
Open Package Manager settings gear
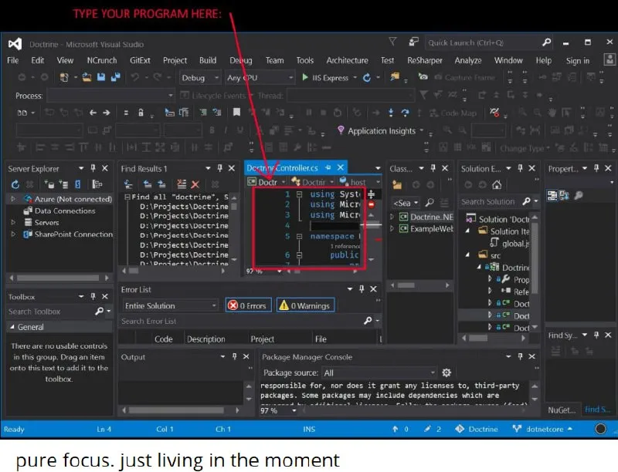point(447,373)
